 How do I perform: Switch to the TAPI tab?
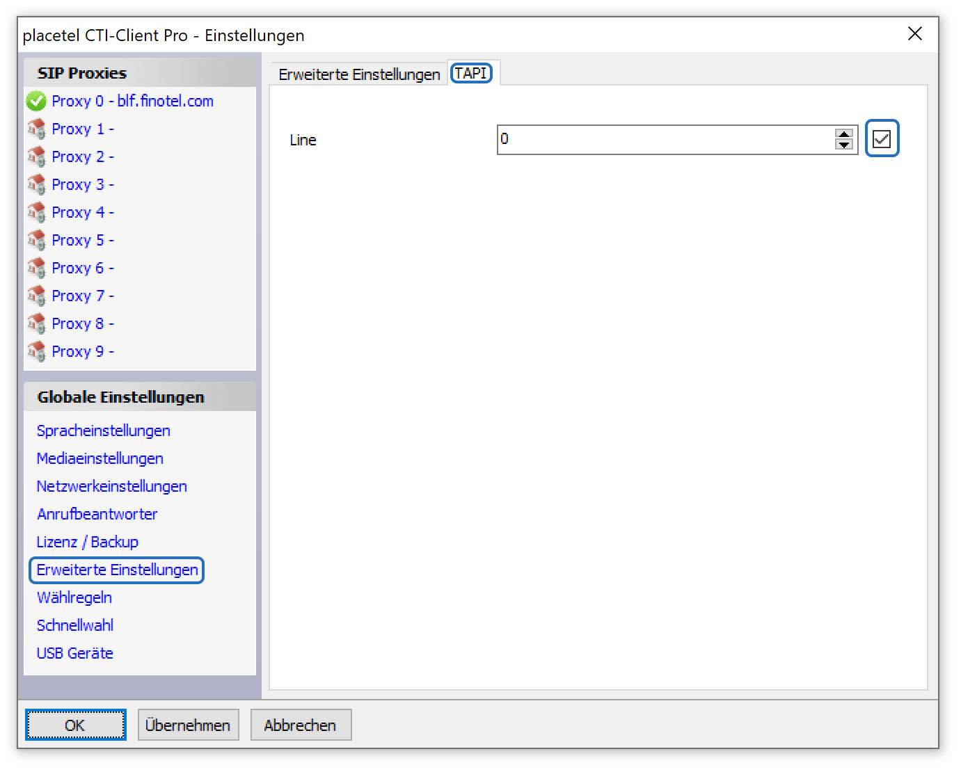[x=471, y=73]
